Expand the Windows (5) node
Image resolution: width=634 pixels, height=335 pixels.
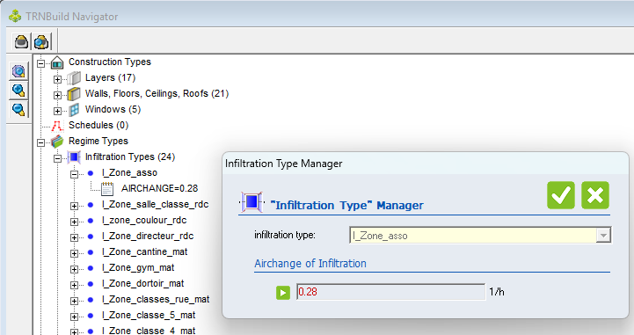point(57,111)
